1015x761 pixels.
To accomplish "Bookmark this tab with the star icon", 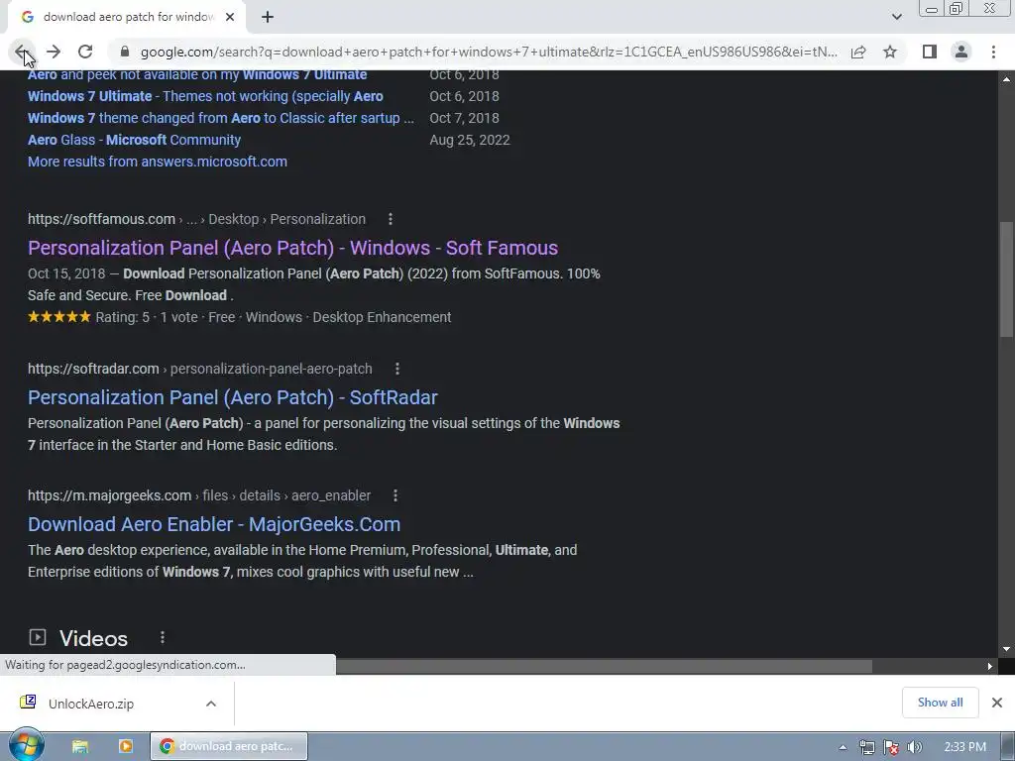I will [890, 52].
